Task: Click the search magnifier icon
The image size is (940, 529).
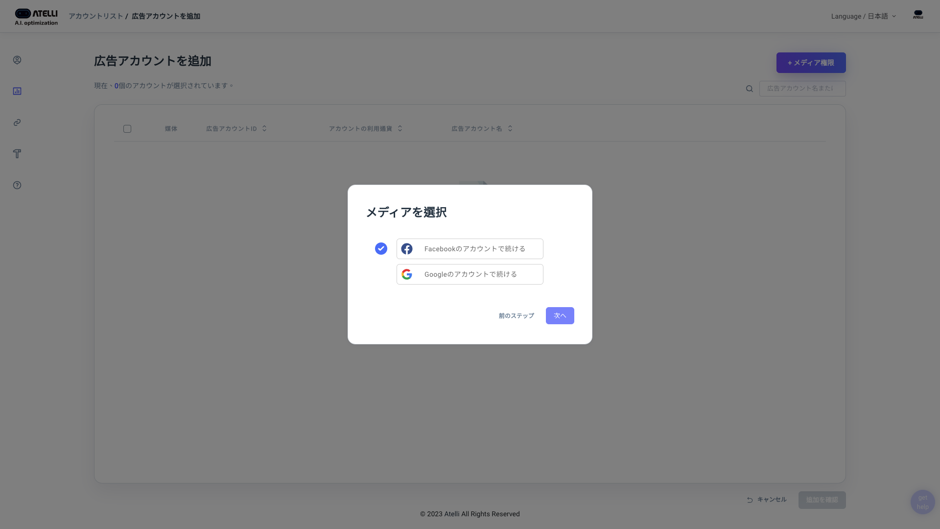Action: point(750,89)
